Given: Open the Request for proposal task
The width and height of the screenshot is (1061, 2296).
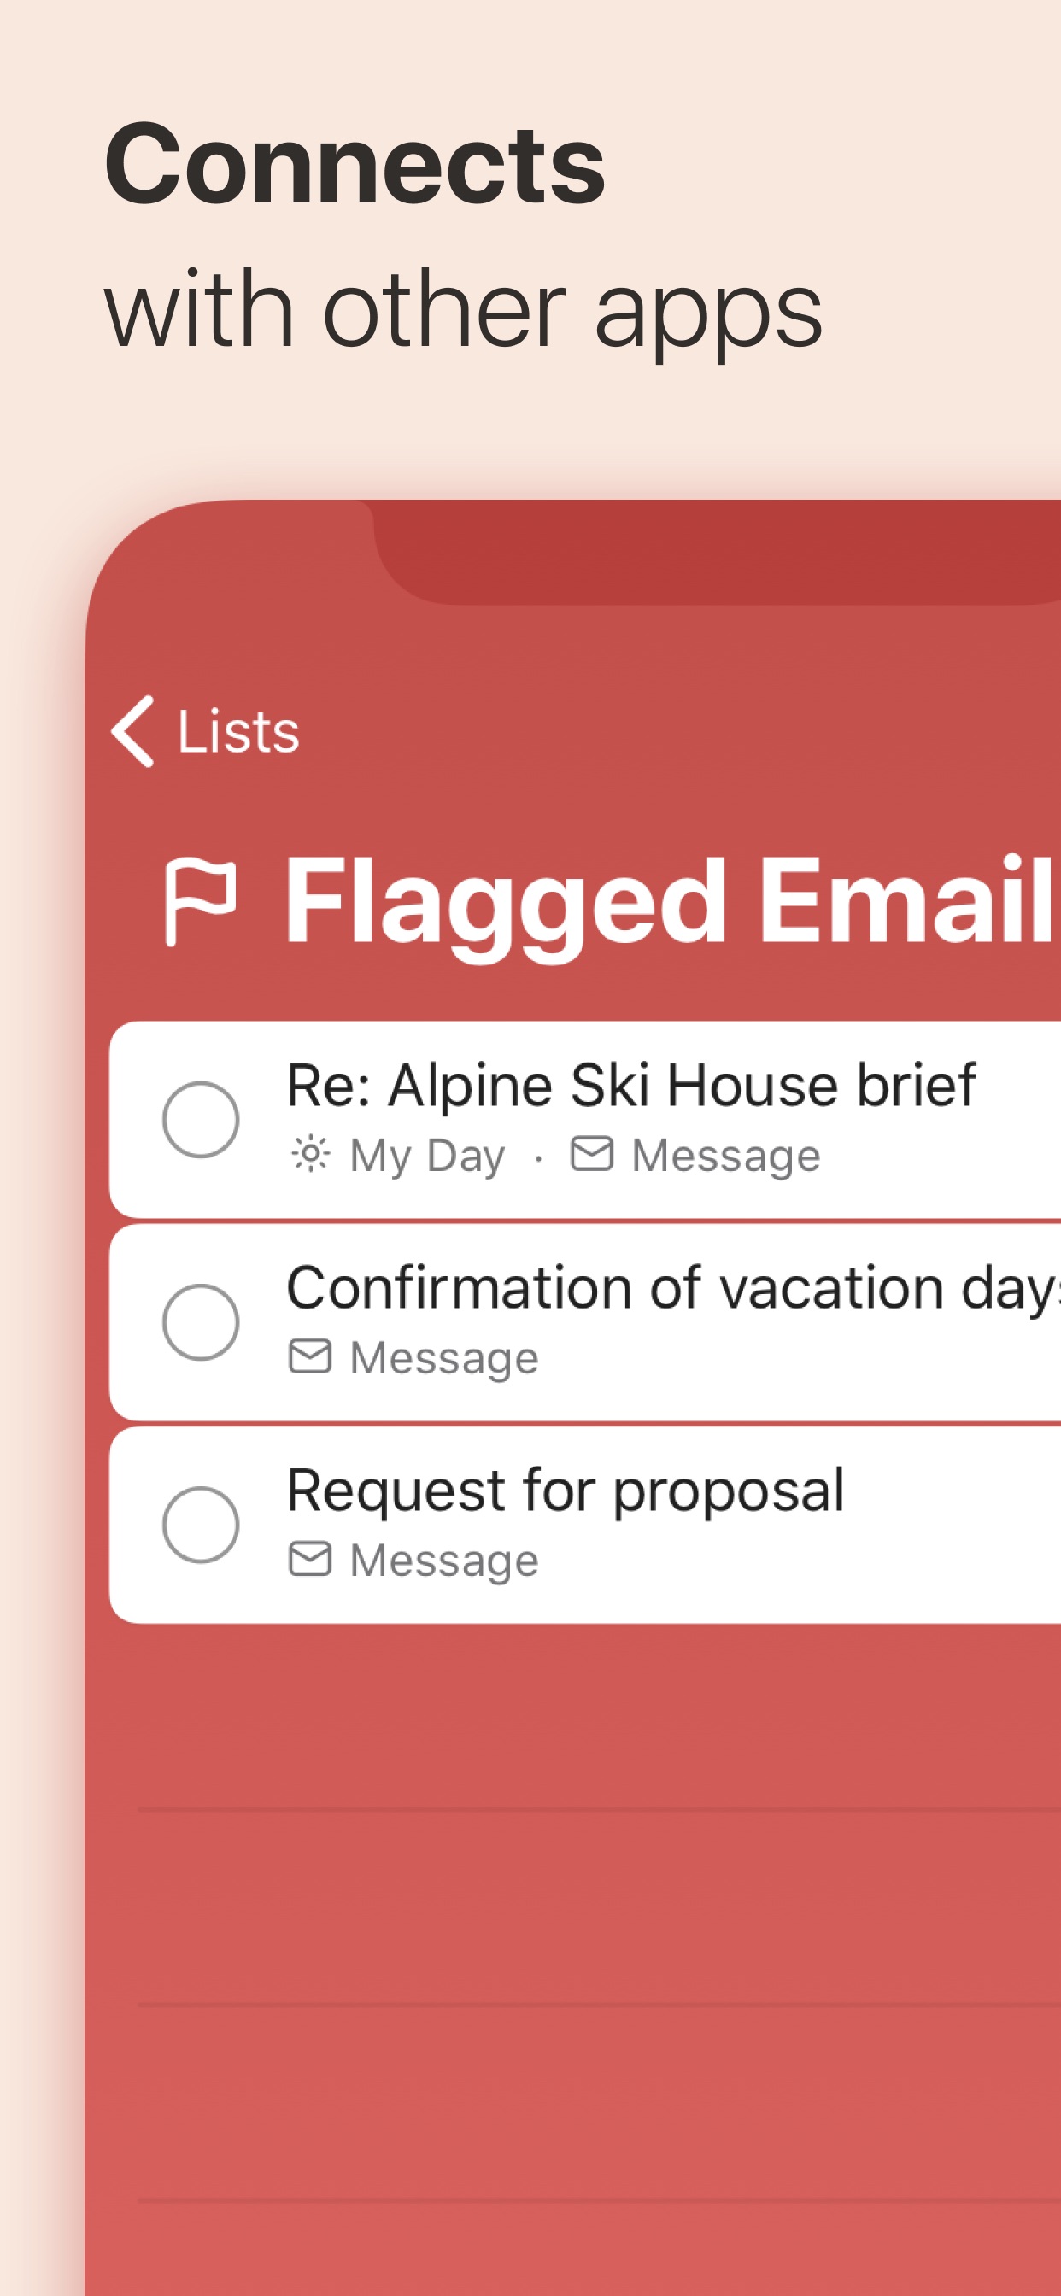Looking at the screenshot, I should tap(565, 1491).
